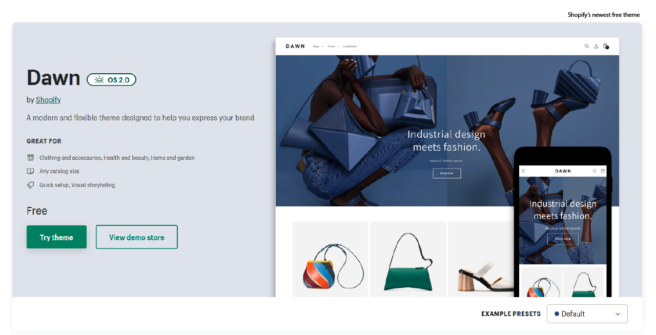Click the search icon in mobile preview
Screen dimensions: 656x335
pyautogui.click(x=595, y=171)
